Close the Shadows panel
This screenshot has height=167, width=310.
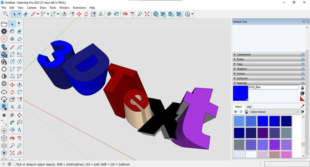click(x=303, y=69)
